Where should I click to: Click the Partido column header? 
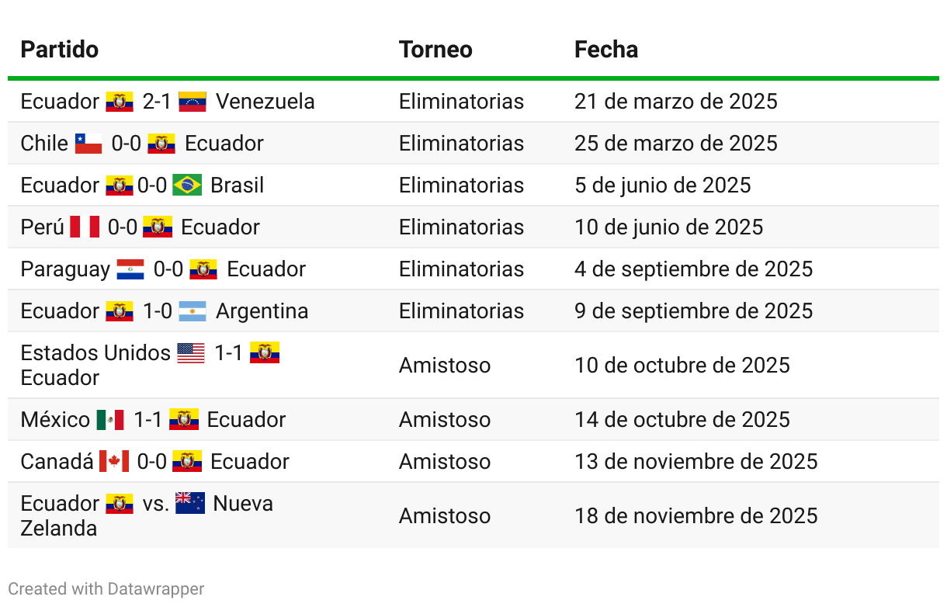click(60, 50)
